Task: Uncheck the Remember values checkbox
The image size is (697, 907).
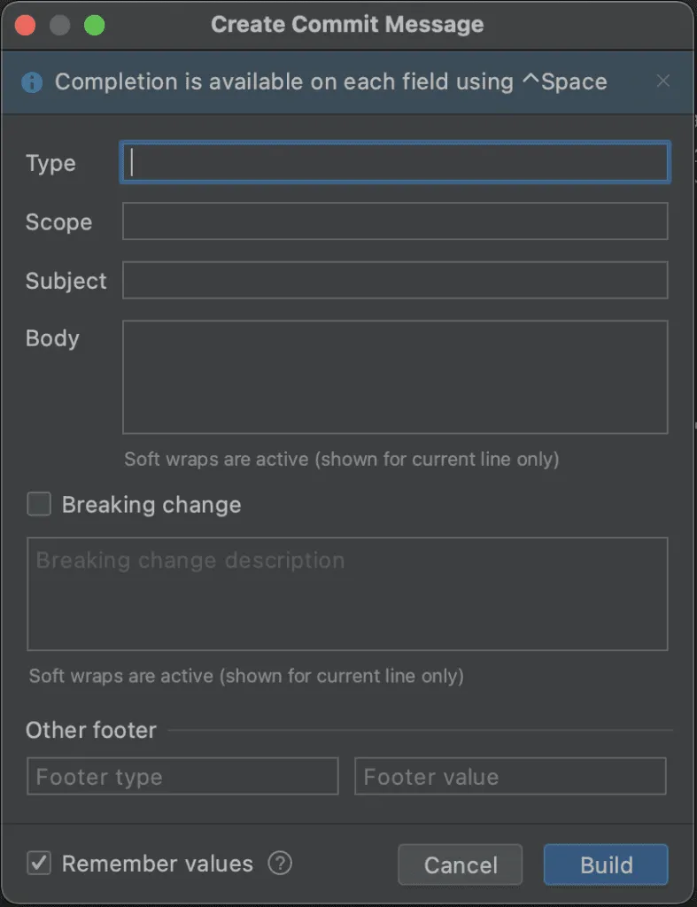Action: coord(39,864)
